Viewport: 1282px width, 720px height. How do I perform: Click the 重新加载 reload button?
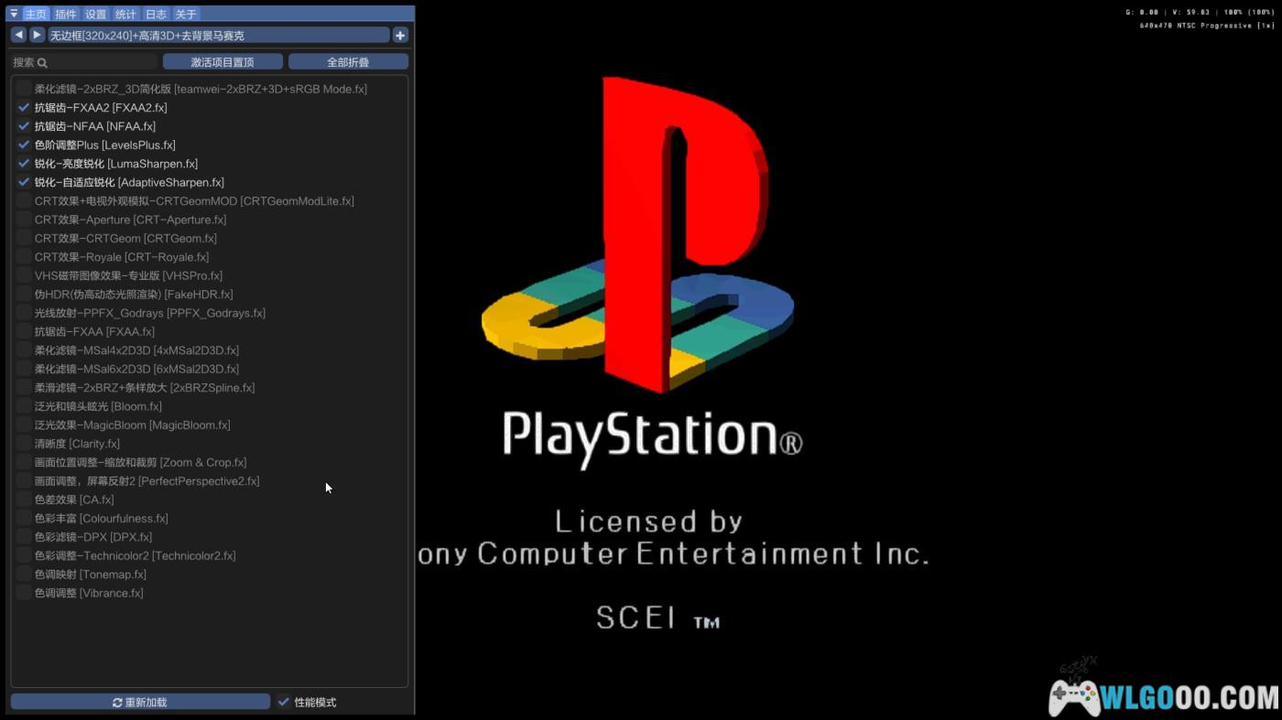coord(140,702)
